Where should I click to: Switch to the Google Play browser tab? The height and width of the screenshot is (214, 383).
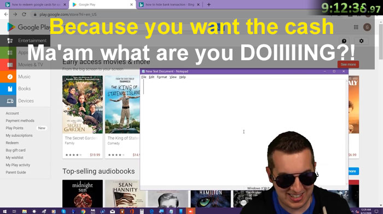click(103, 4)
